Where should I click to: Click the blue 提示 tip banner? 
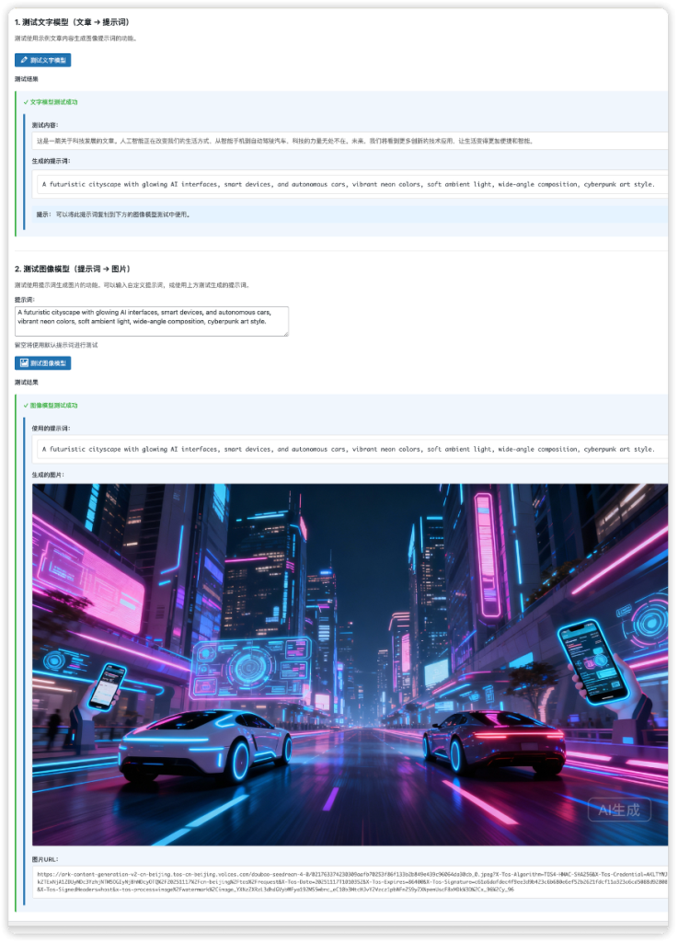click(350, 214)
